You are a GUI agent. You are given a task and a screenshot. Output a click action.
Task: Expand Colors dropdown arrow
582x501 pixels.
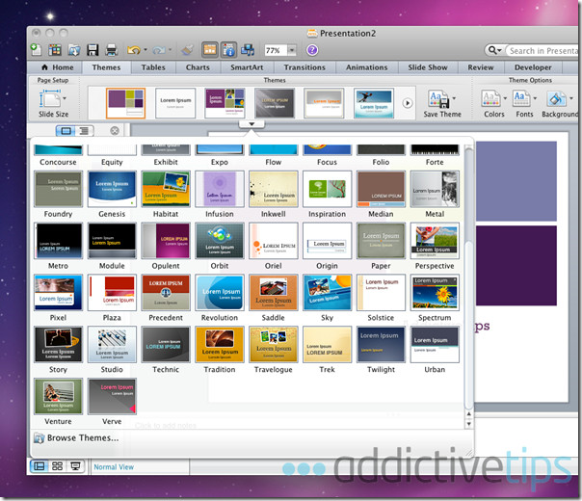tap(505, 98)
